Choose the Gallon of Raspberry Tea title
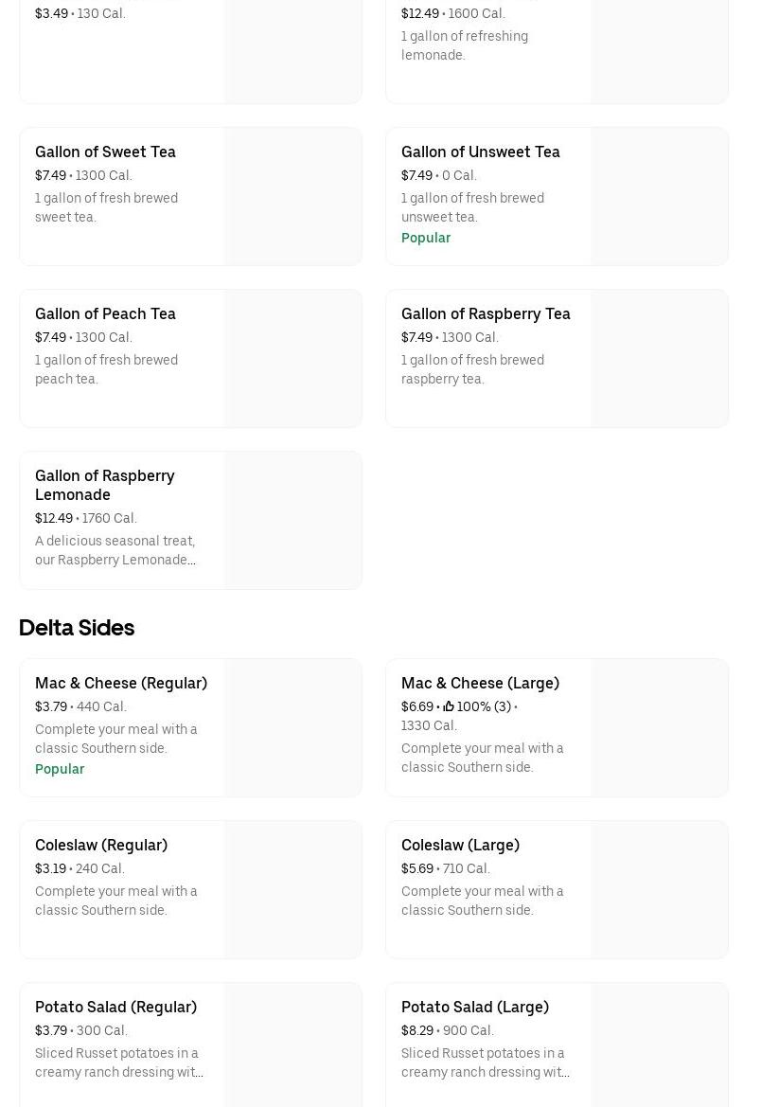Screen dimensions: 761x1107 coord(486,313)
